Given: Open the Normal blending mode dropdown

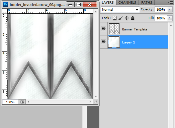Looking at the screenshot, I should tap(120, 10).
